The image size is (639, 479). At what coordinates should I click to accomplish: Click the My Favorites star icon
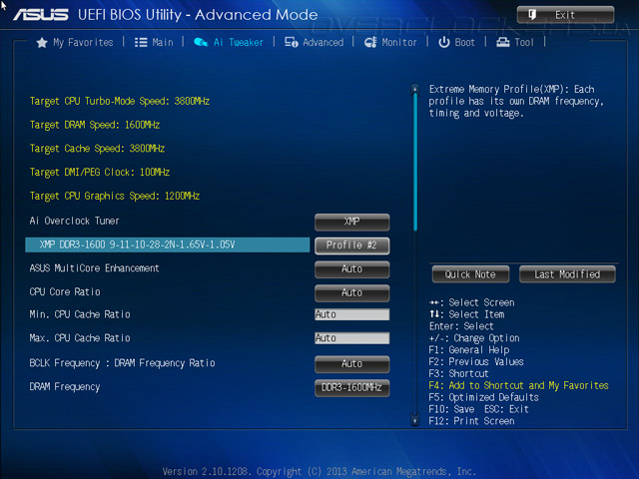[x=42, y=42]
